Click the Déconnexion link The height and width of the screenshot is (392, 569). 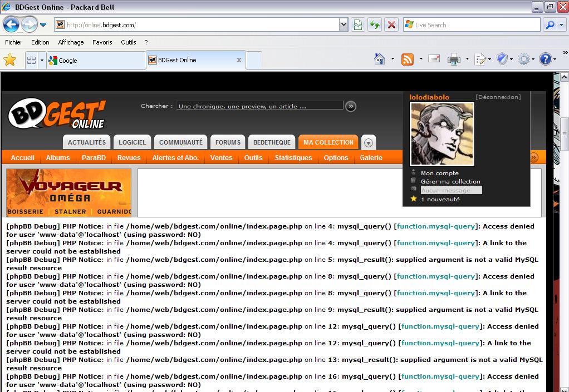pos(498,97)
